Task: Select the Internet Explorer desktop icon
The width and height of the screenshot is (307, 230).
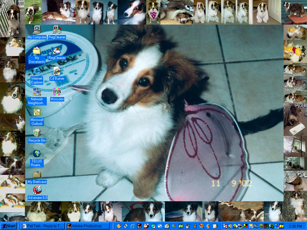Action: [x=37, y=71]
